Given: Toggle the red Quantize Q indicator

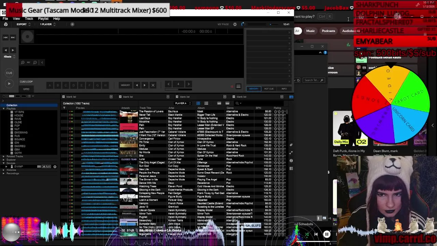Looking at the screenshot, I should [x=232, y=86].
